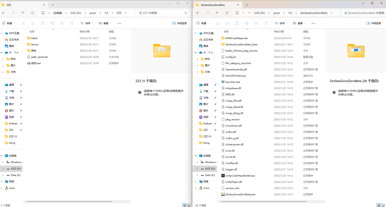Open the 查看 view dropdown in the ZenlessZoneZeroBeta window
Image resolution: width=386 pixels, height=207 pixels.
(300, 23)
